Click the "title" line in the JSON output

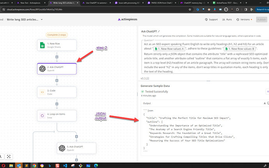188,118
